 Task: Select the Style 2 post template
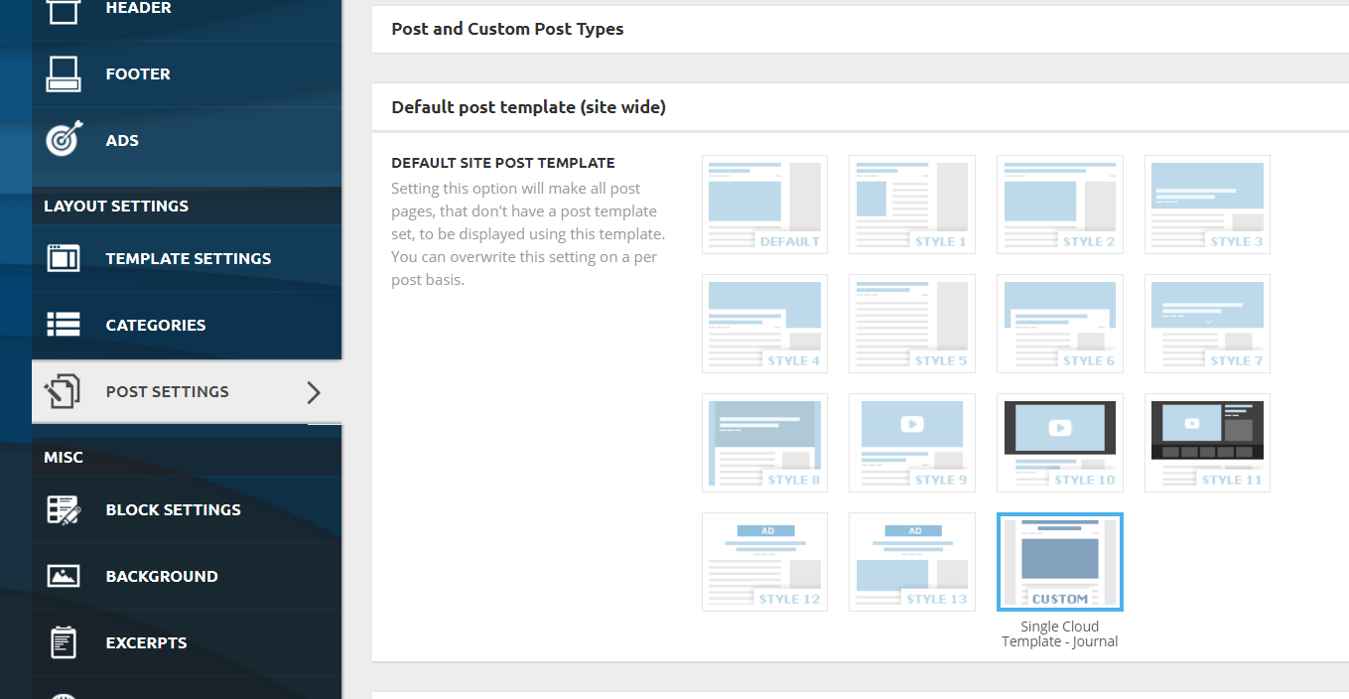pyautogui.click(x=1060, y=205)
